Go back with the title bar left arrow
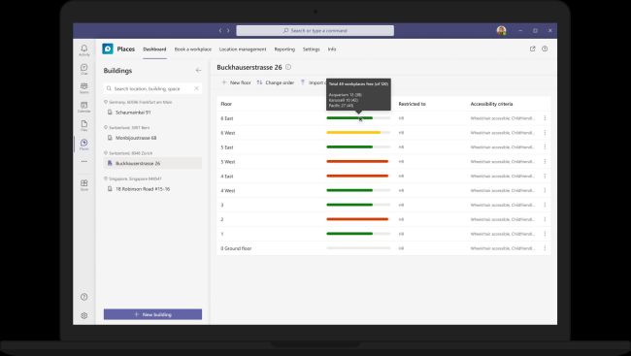631x356 pixels. 220,31
